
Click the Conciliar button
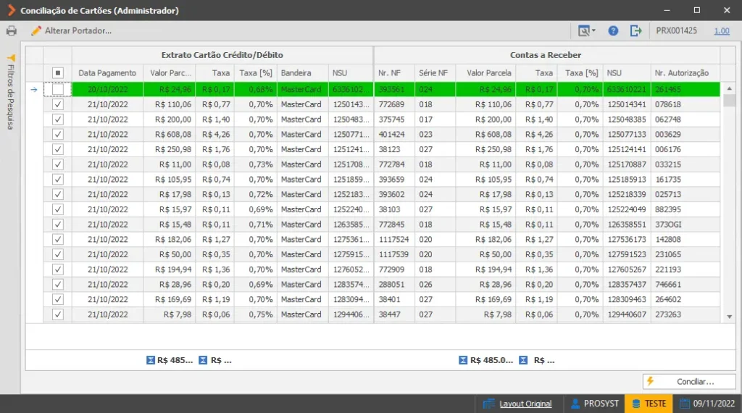click(689, 381)
